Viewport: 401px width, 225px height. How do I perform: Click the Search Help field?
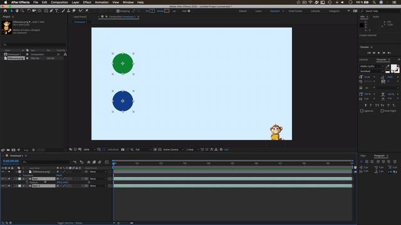(380, 11)
